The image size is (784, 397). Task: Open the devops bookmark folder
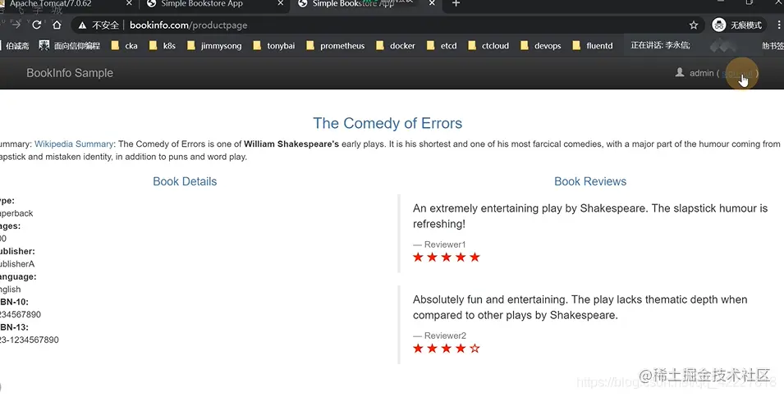541,46
